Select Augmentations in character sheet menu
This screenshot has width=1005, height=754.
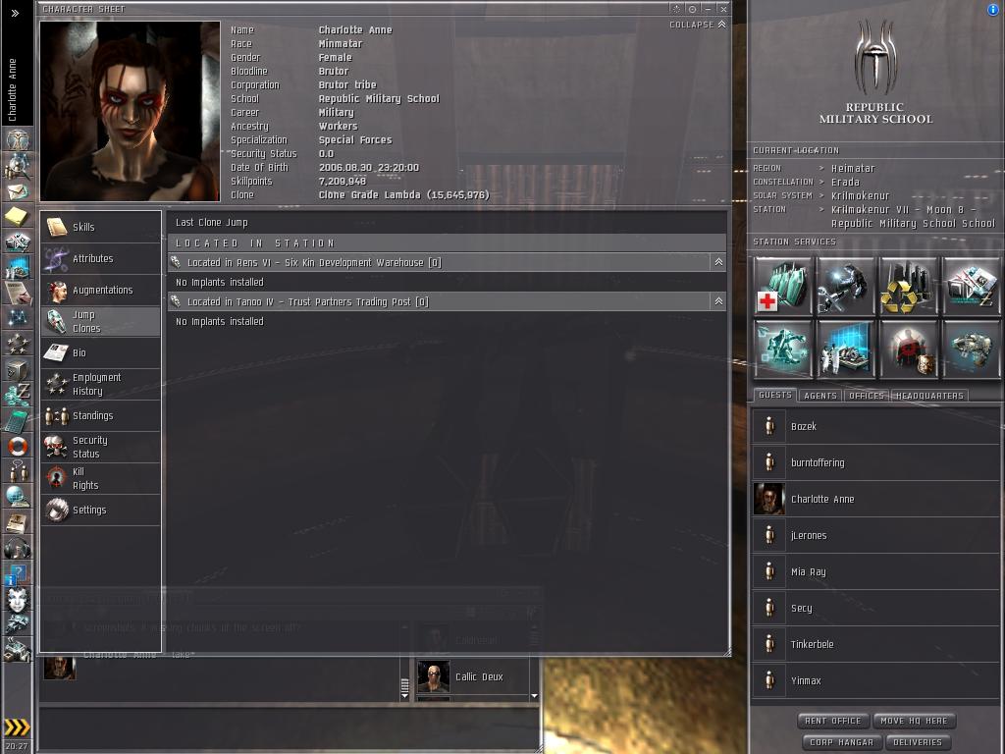101,290
